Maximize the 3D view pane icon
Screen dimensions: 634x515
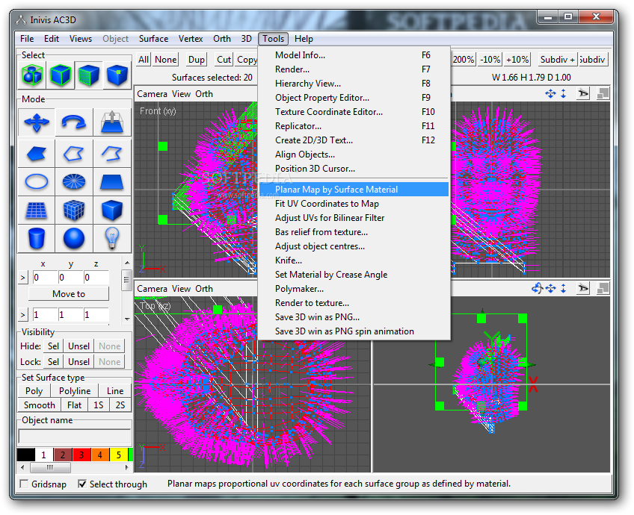(603, 288)
